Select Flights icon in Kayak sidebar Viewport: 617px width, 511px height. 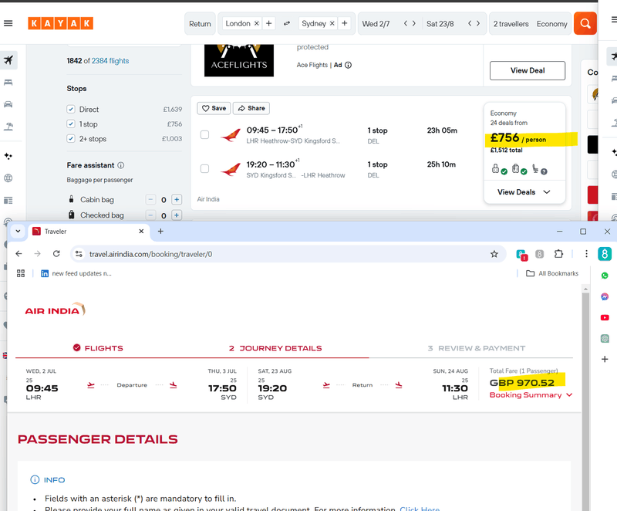coord(8,60)
